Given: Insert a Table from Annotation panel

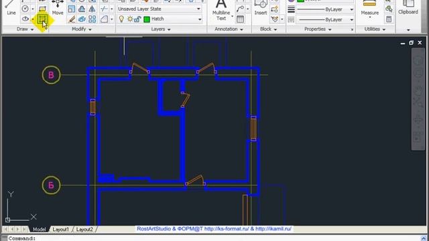Looking at the screenshot, I should tap(240, 19).
